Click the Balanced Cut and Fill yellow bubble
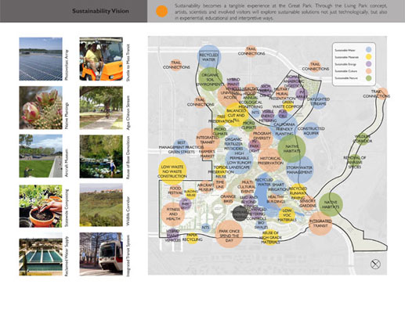Viewport: 405px width, 313px height. [x=237, y=114]
